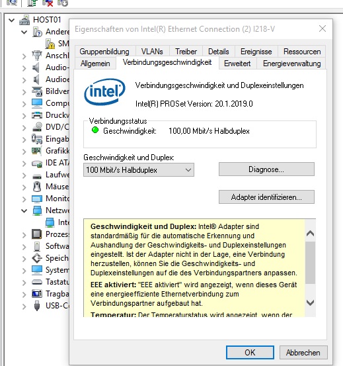The height and width of the screenshot is (366, 343).
Task: Expand the Grafikkarten node
Action: 24,152
